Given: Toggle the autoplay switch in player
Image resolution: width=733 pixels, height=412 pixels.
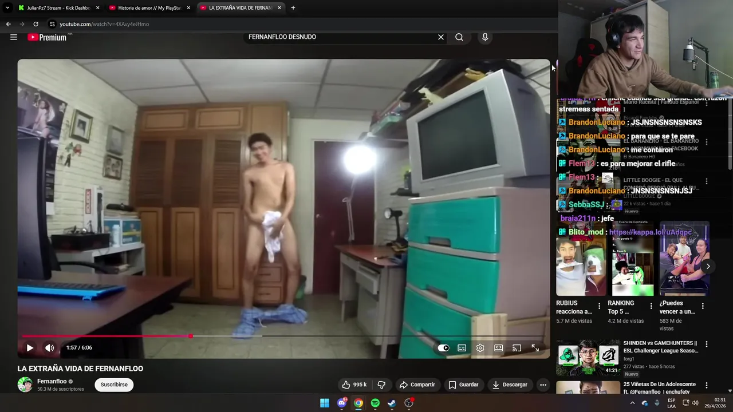Looking at the screenshot, I should click(x=444, y=348).
